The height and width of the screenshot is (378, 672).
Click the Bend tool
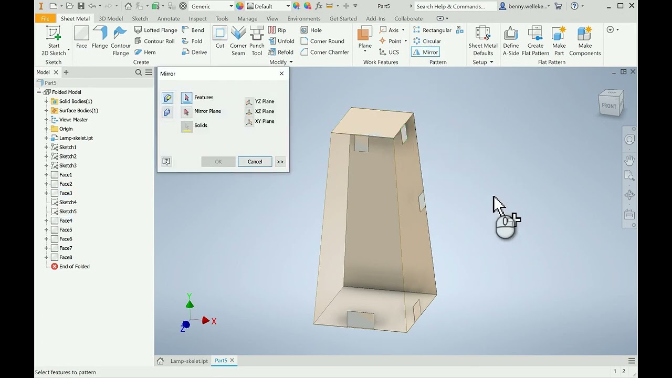click(x=193, y=30)
